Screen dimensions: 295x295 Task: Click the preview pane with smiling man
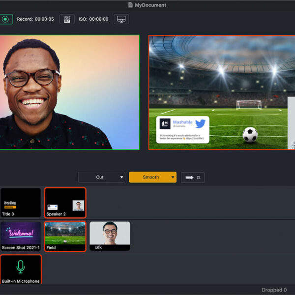(x=69, y=92)
